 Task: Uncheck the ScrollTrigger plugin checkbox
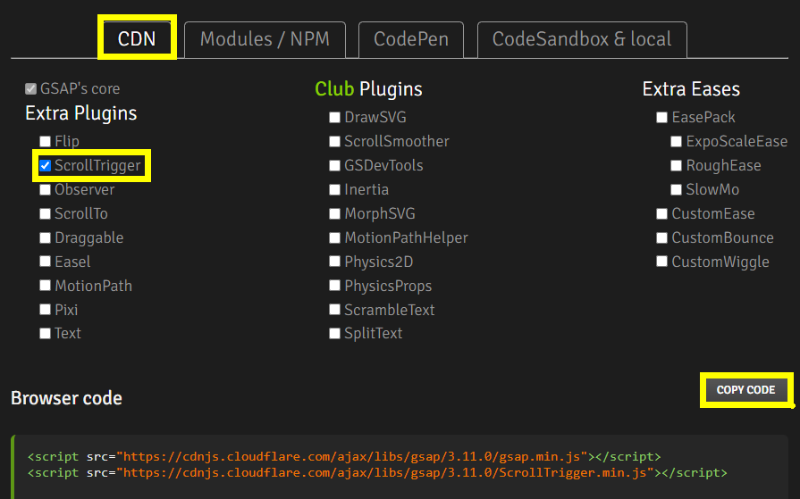[45, 165]
